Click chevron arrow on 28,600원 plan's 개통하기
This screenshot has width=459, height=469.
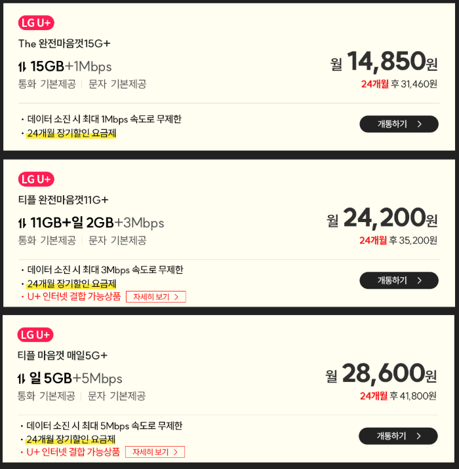(x=418, y=436)
